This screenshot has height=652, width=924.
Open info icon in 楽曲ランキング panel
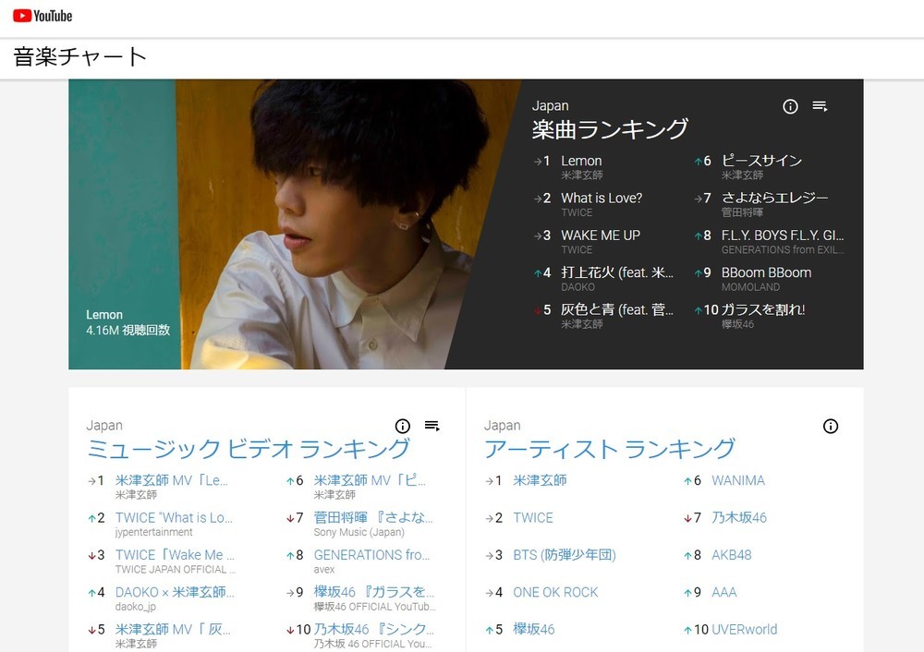pyautogui.click(x=790, y=106)
